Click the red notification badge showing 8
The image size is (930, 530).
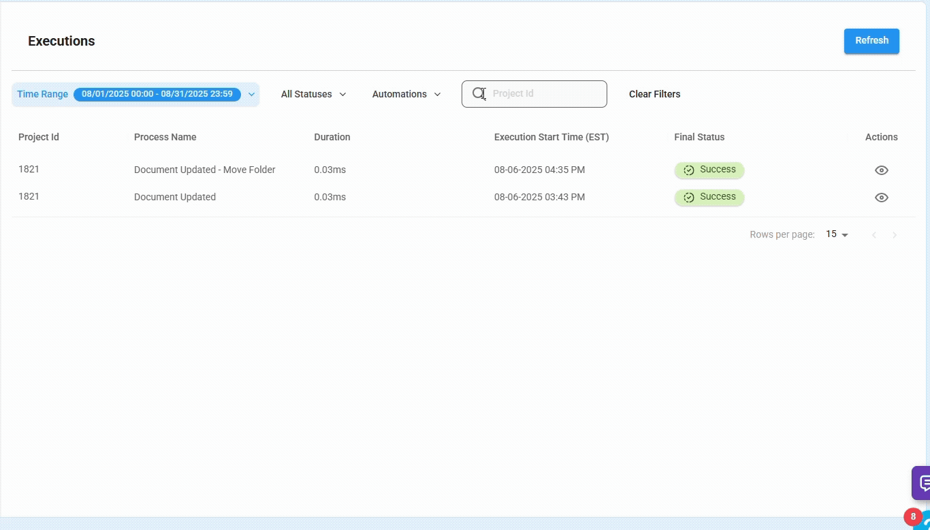pos(912,516)
